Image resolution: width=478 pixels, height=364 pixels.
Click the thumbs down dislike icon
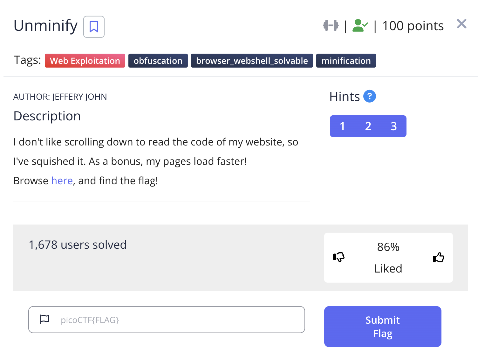pos(339,257)
